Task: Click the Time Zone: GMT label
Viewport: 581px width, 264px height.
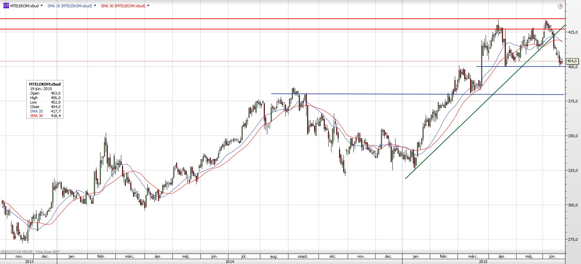Action: pyautogui.click(x=47, y=252)
